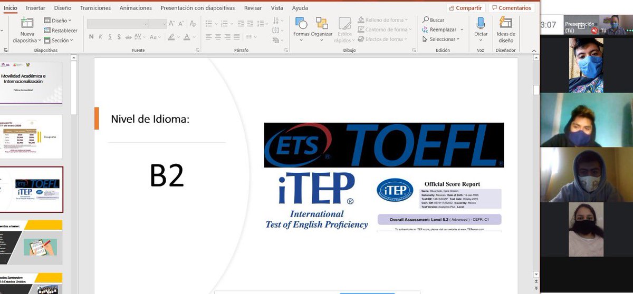This screenshot has height=294, width=633.
Task: Click the Compartir button
Action: [465, 8]
